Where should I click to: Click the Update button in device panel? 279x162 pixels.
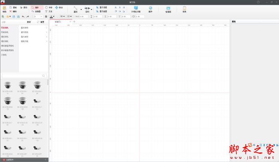click(x=29, y=22)
